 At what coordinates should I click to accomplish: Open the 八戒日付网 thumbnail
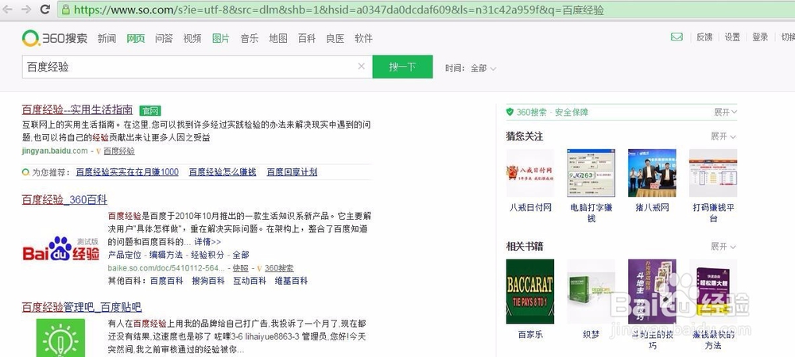(x=530, y=173)
